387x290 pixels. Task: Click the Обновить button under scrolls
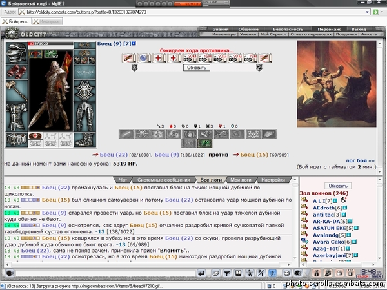(x=197, y=68)
